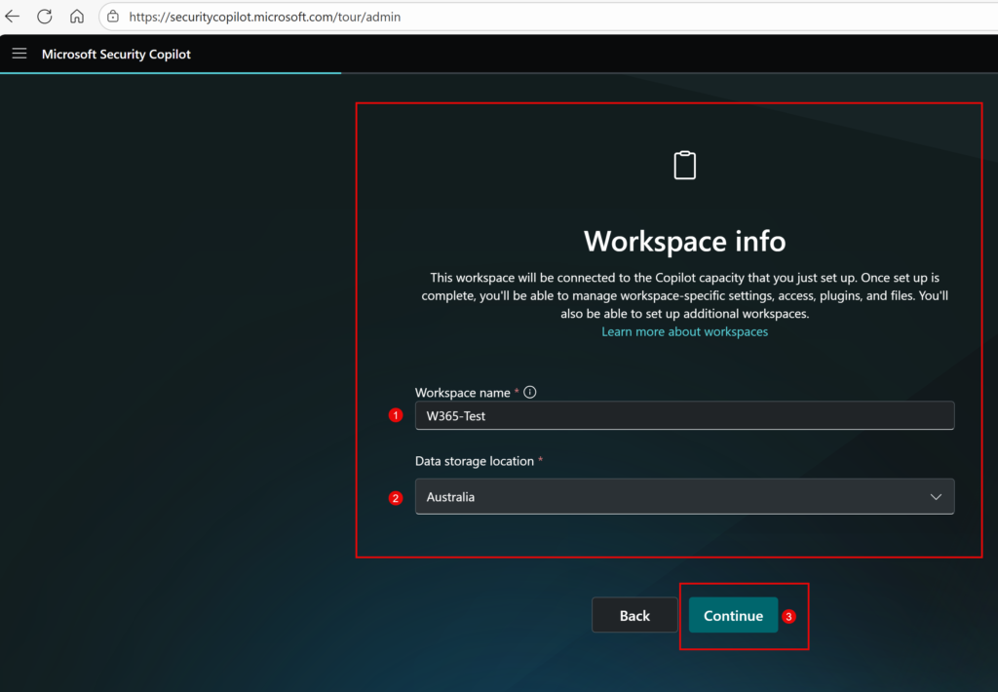Go back using the Back button

(634, 615)
